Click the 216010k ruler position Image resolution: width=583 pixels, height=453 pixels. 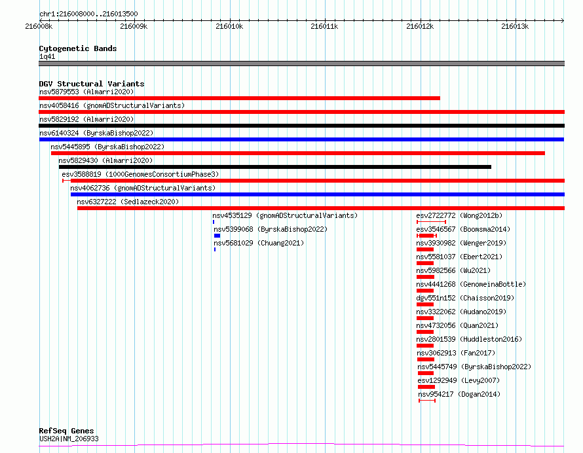[x=229, y=26]
